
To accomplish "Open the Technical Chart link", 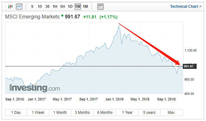I will pos(186,7).
